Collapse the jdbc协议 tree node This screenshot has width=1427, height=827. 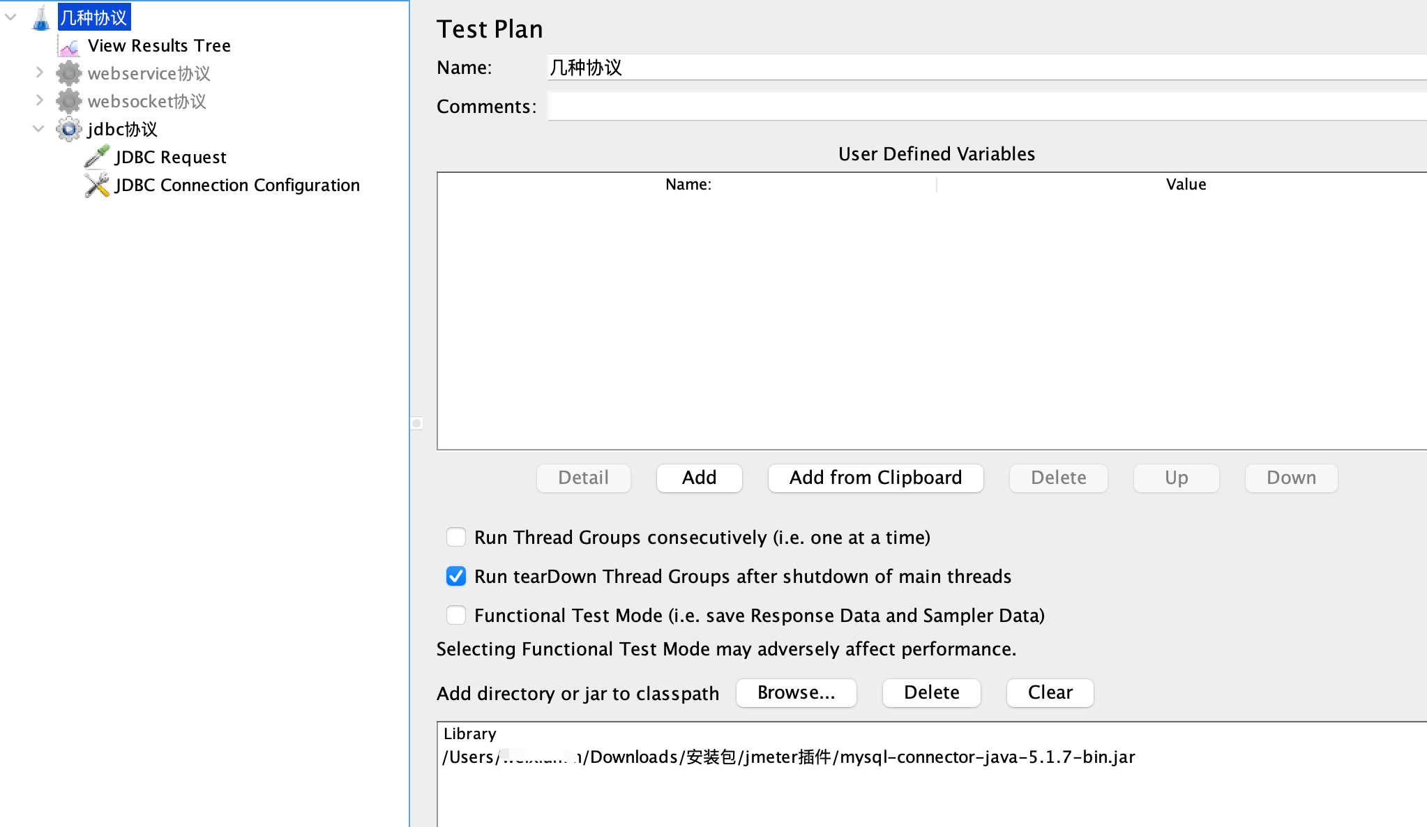[x=39, y=128]
